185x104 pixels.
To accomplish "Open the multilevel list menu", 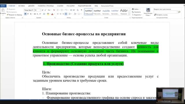I will click(x=66, y=10).
